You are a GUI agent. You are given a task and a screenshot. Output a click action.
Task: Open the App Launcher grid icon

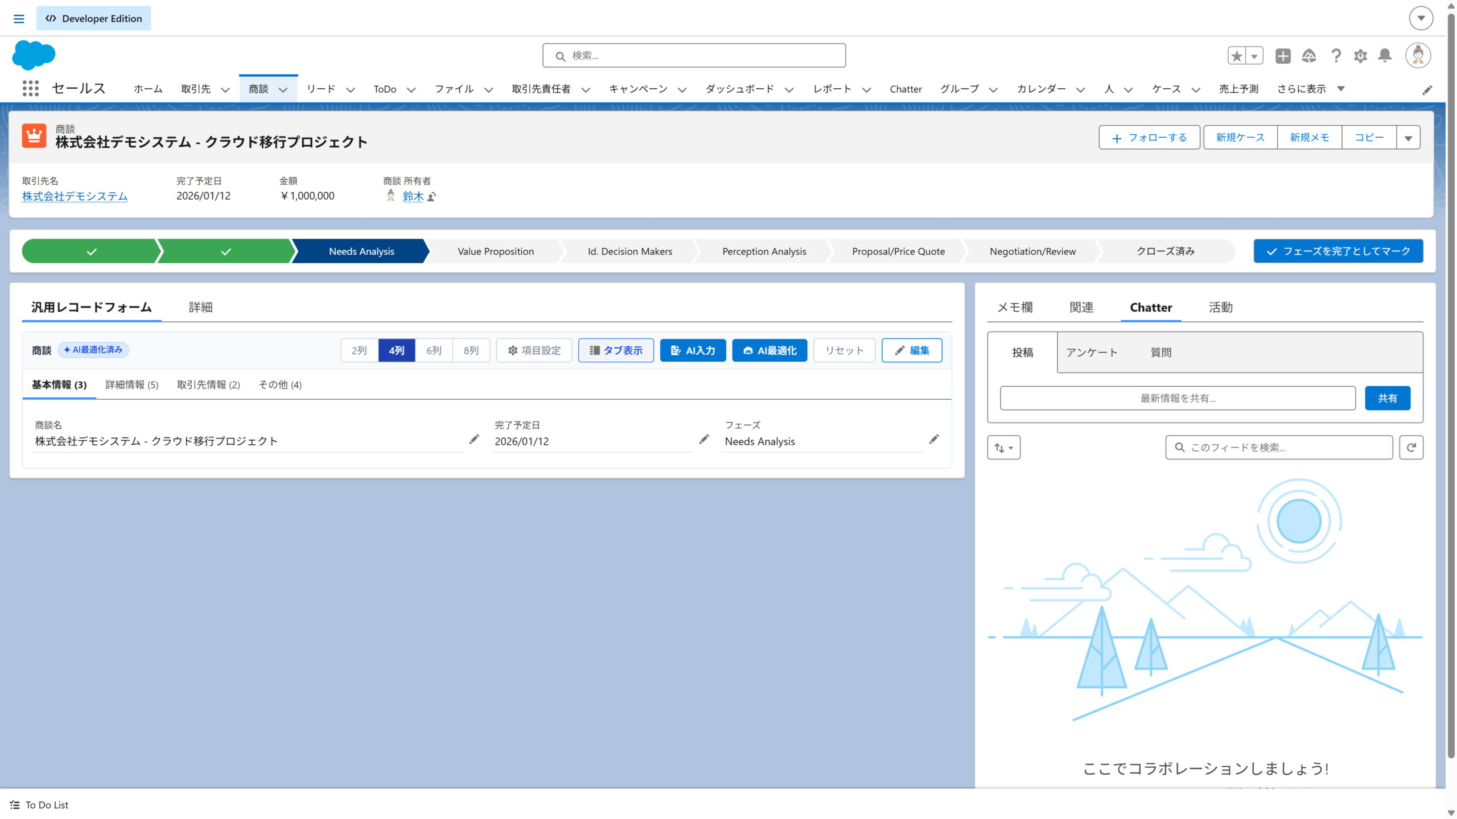pyautogui.click(x=30, y=88)
